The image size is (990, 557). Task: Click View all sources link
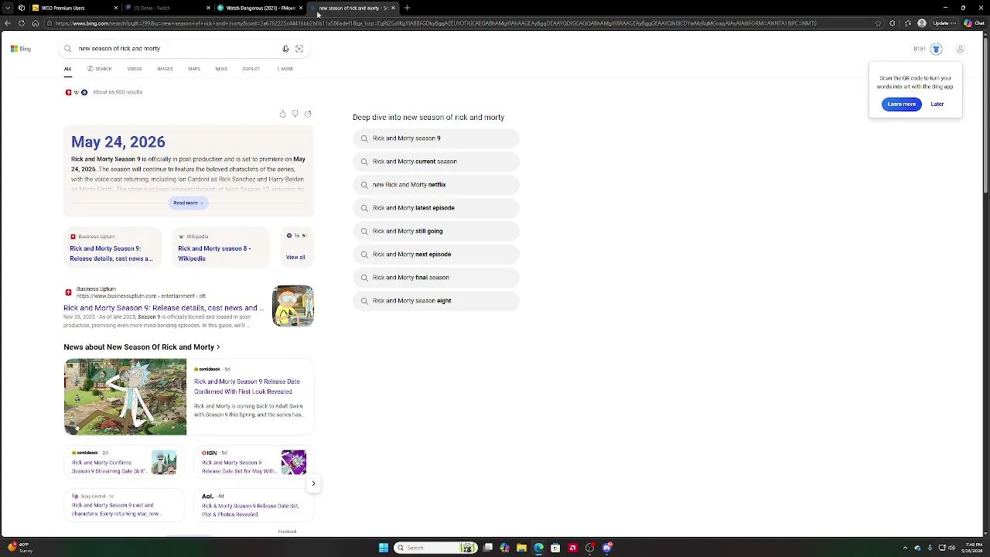coord(295,258)
